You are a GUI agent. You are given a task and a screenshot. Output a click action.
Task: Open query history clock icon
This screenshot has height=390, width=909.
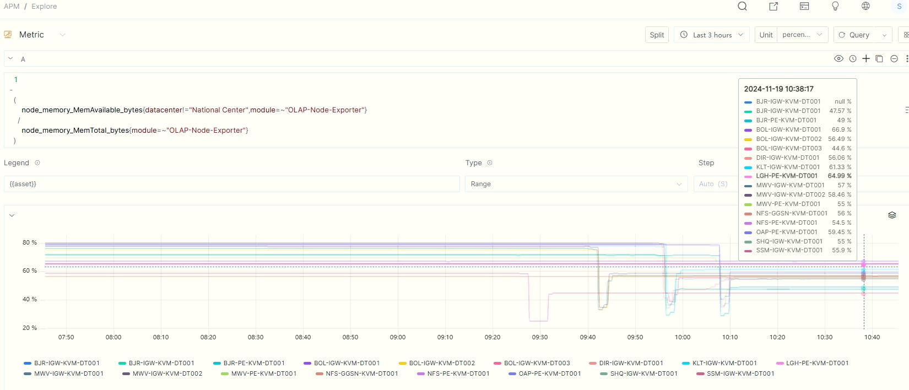[853, 58]
